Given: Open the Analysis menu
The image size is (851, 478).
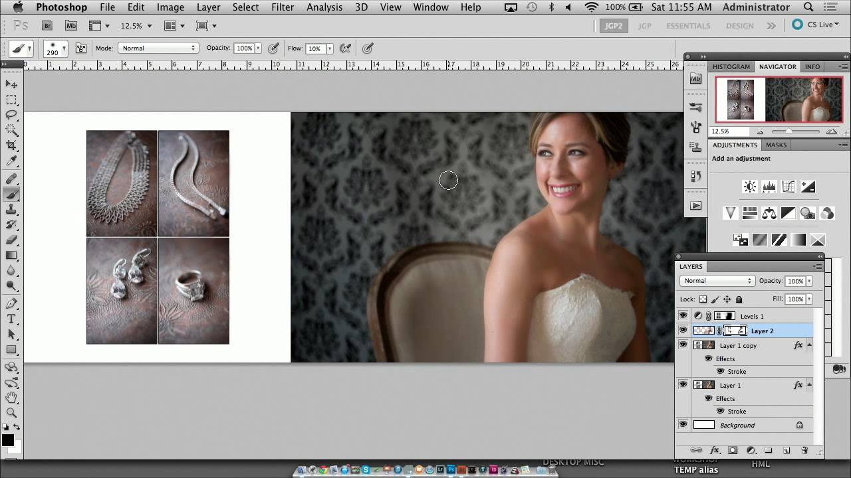Looking at the screenshot, I should coord(324,7).
